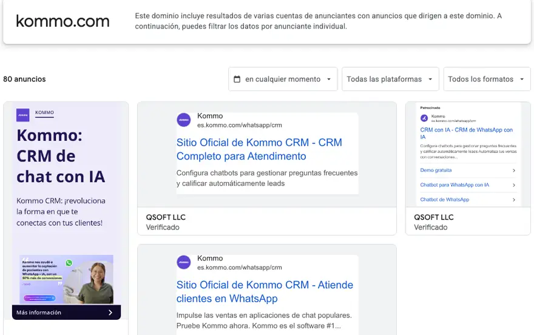
Task: Click the 'Demo gratuita' sitelink
Action: (436, 170)
